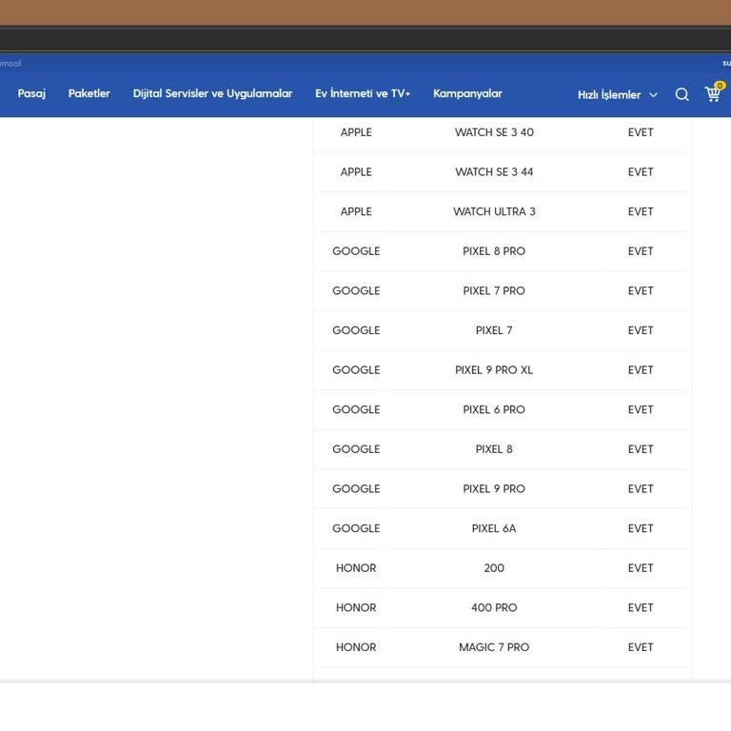Open the Paketler menu
The width and height of the screenshot is (731, 731).
coord(89,93)
